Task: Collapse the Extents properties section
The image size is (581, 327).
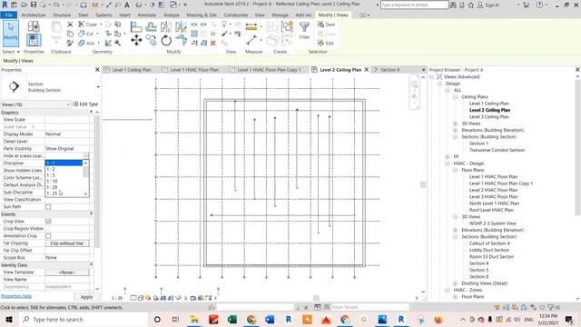Action: [x=91, y=214]
